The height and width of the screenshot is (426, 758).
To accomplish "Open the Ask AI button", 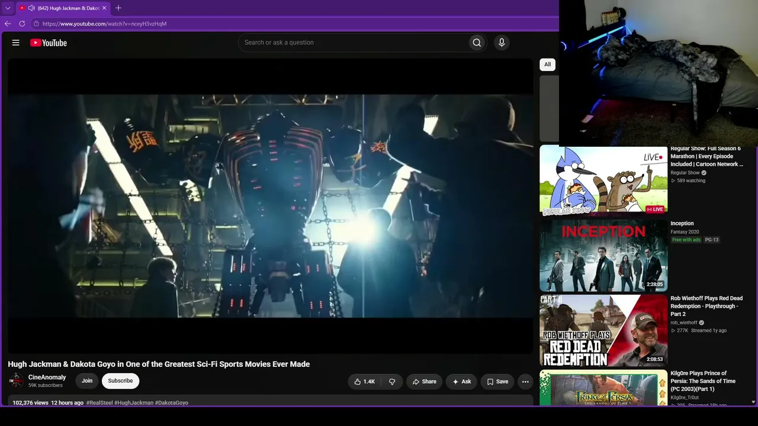I will pyautogui.click(x=461, y=382).
